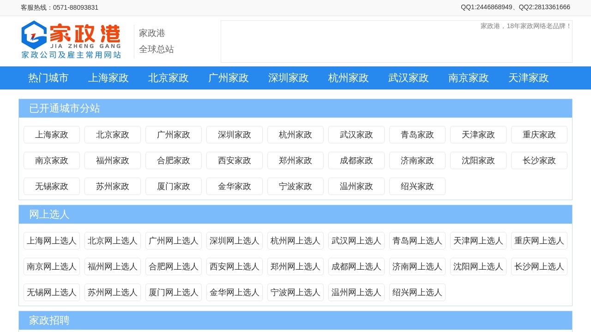Visit the 长沙家政 city station
591x332 pixels.
tap(539, 160)
